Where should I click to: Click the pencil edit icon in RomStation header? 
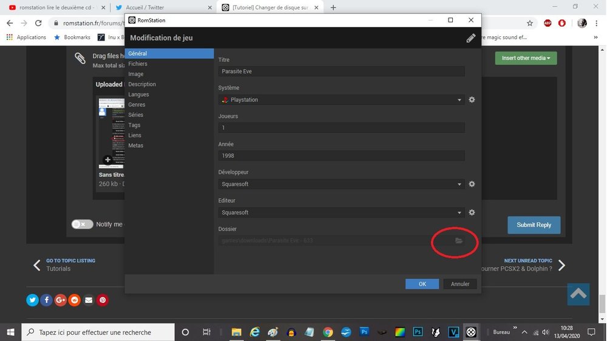point(471,38)
